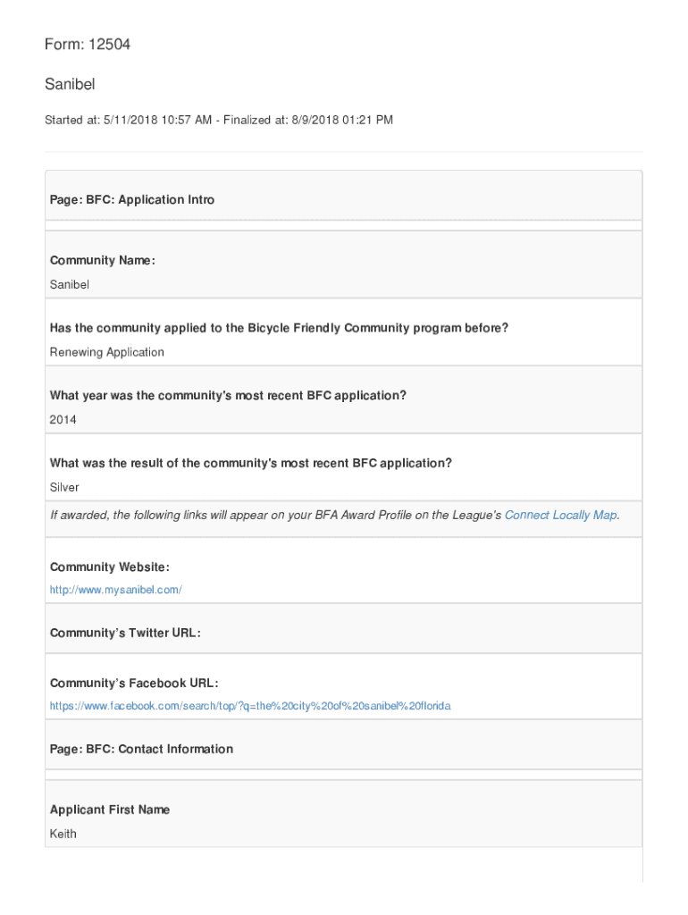Select the 'Page: BFC: Application Intro' section header
688x915 pixels.
(x=132, y=200)
